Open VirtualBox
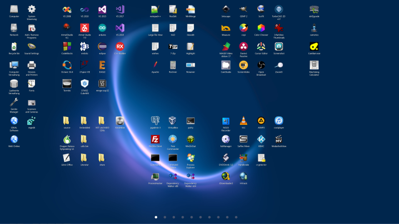The width and height of the screenshot is (399, 224). [x=173, y=121]
